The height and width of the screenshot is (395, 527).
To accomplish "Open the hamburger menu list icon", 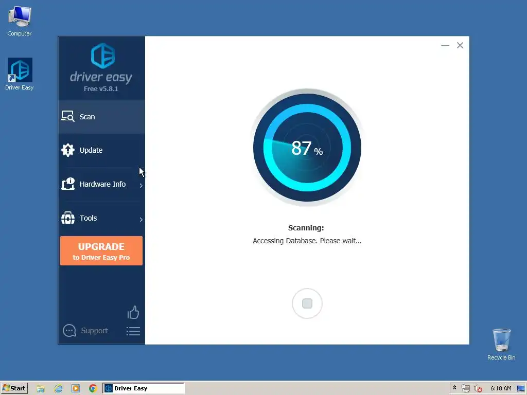I will pyautogui.click(x=133, y=331).
